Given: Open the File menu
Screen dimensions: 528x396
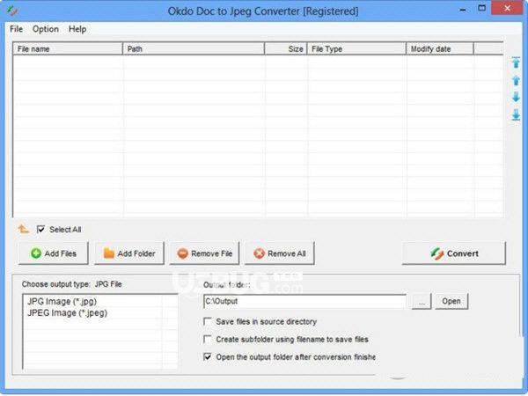Looking at the screenshot, I should click(x=16, y=29).
